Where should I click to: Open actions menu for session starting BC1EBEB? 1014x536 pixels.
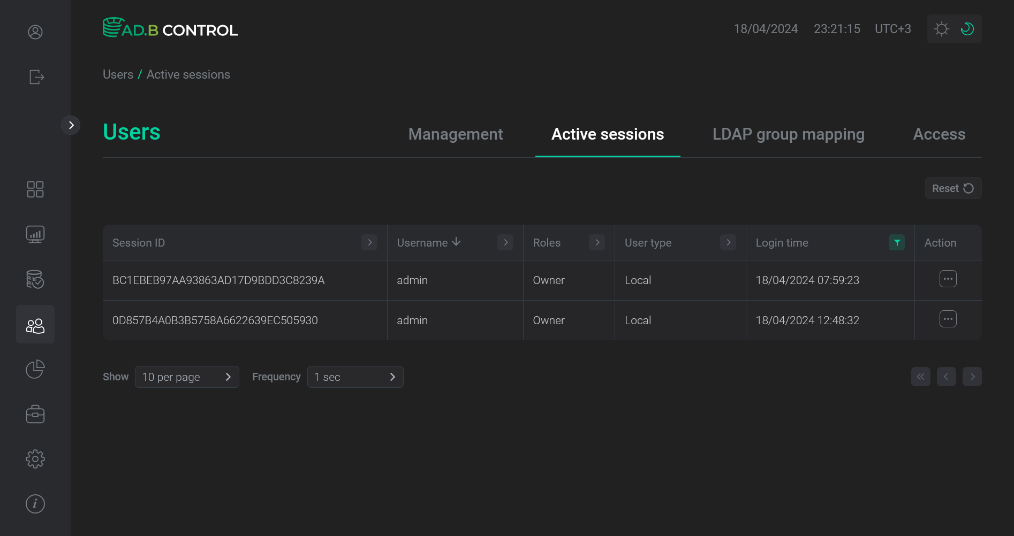coord(948,278)
